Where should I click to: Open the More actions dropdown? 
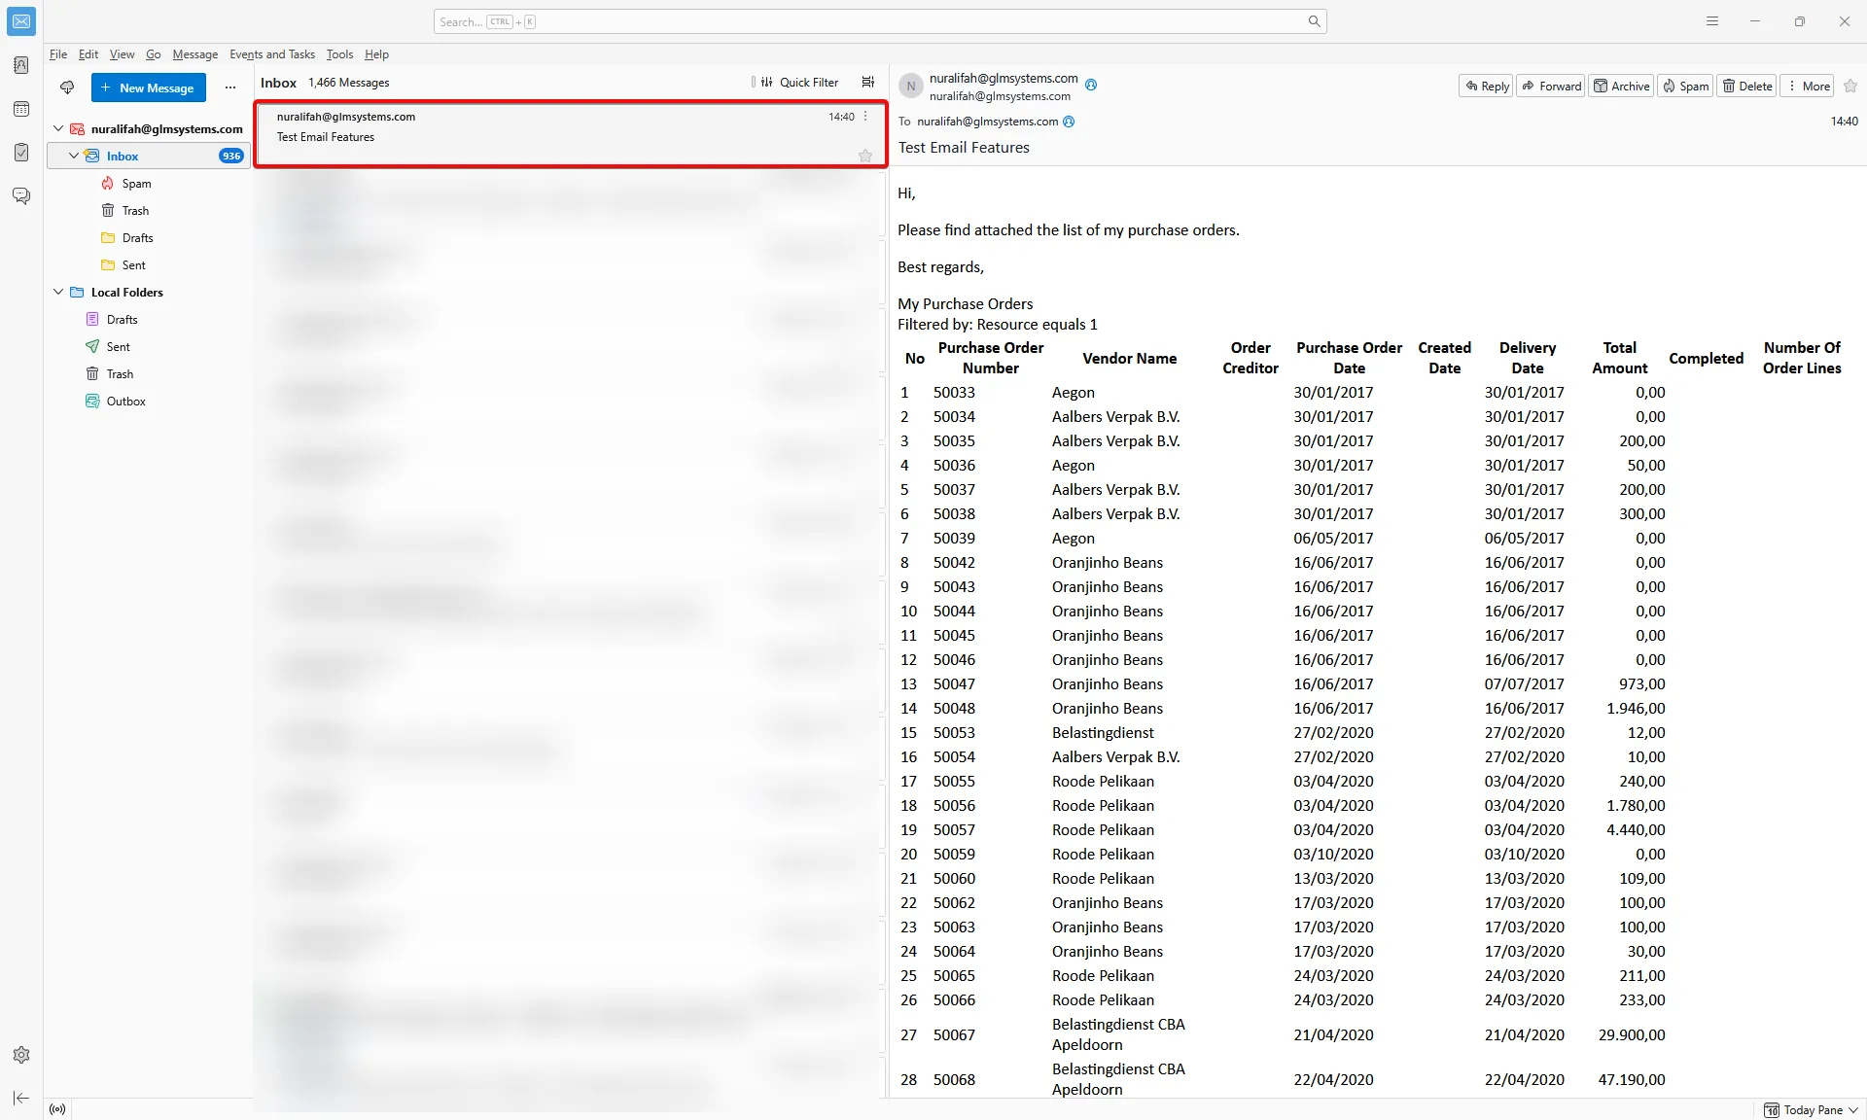click(1808, 86)
